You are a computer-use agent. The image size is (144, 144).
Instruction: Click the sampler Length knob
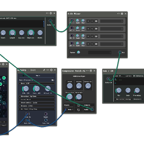(x=12, y=33)
